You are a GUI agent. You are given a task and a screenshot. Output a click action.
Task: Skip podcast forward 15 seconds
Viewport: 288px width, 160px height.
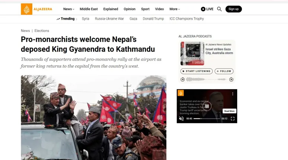[231, 79]
